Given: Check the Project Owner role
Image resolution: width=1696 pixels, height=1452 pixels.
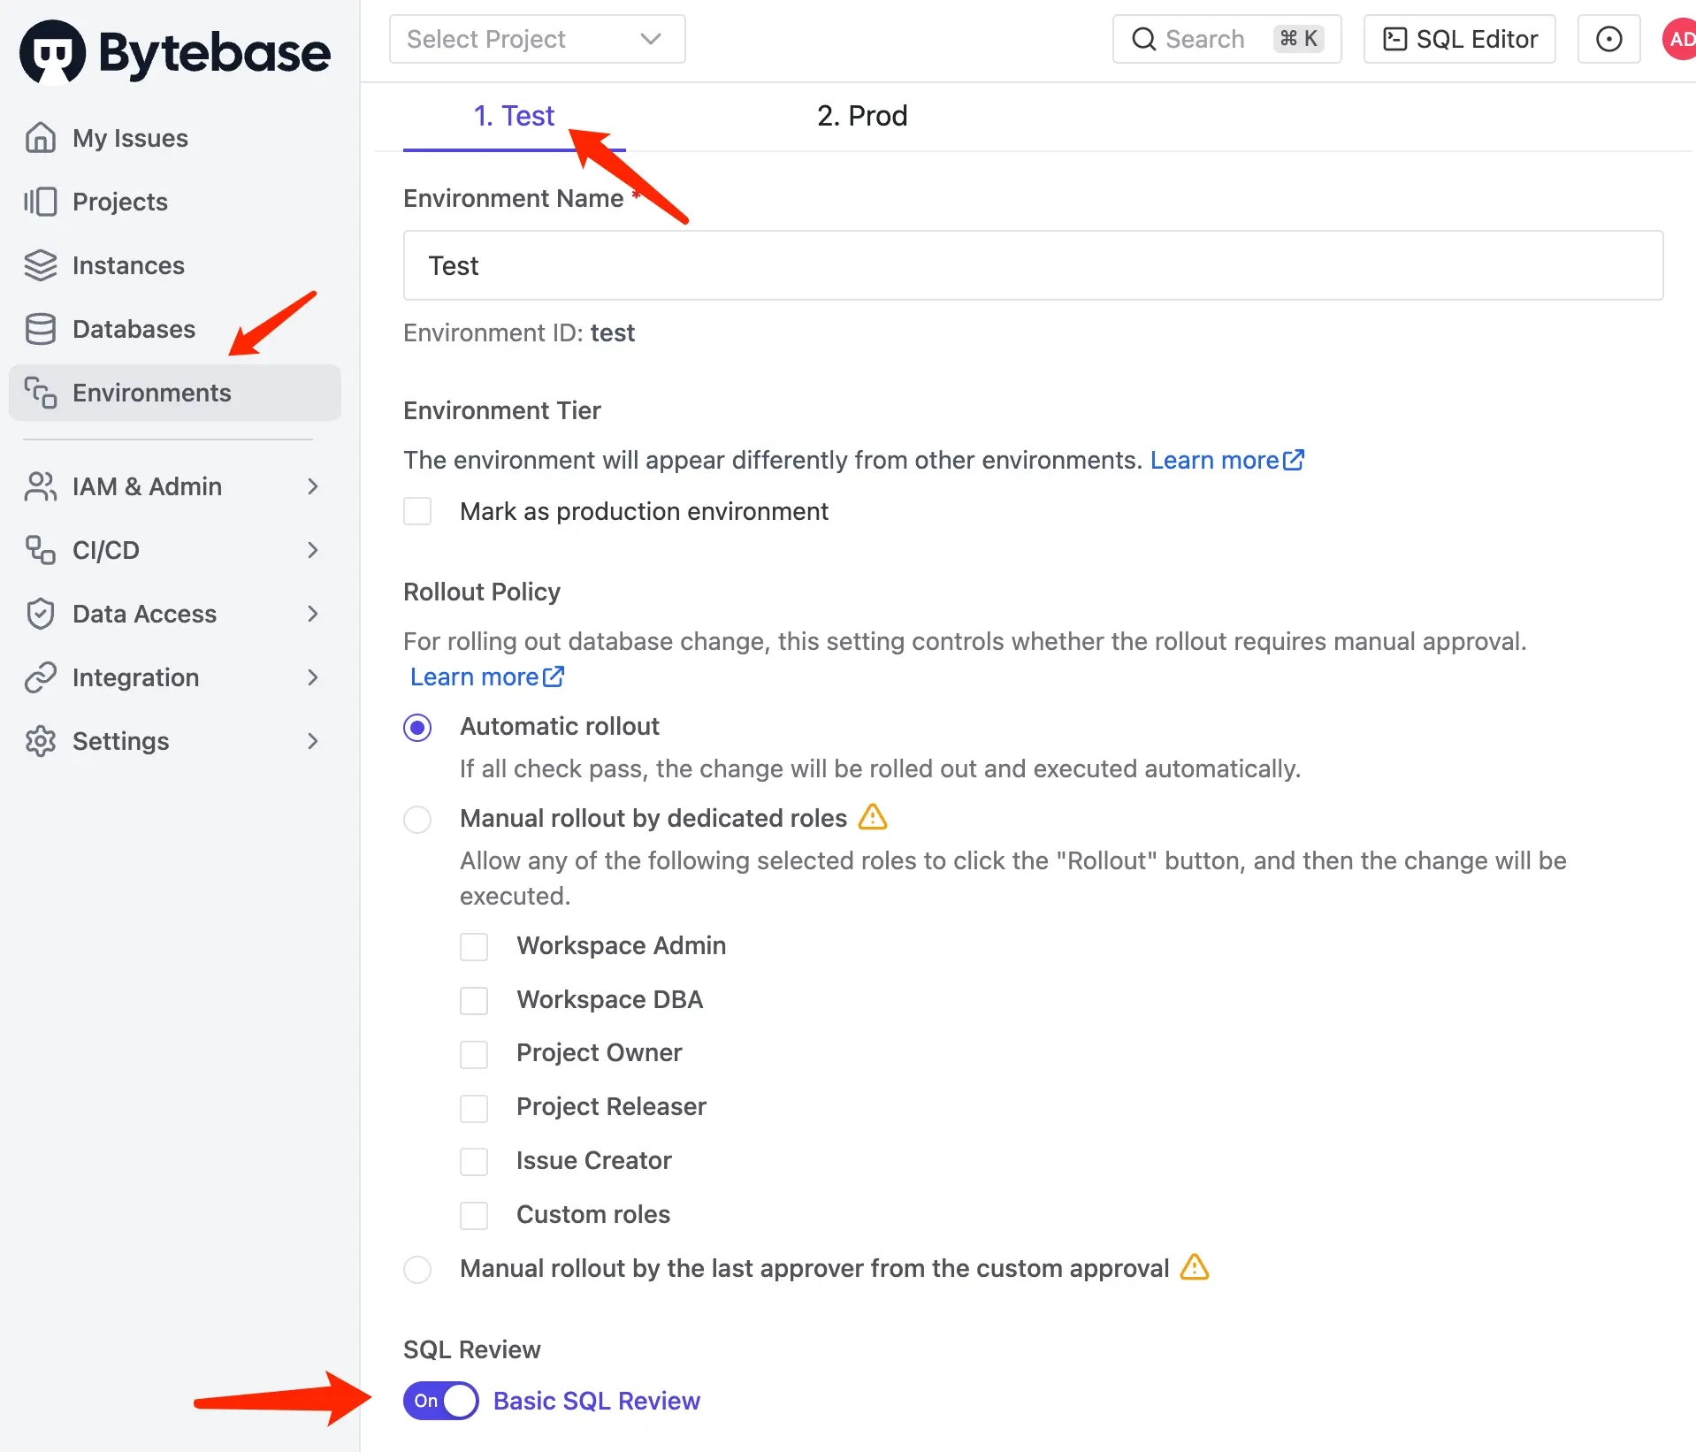Looking at the screenshot, I should (474, 1054).
